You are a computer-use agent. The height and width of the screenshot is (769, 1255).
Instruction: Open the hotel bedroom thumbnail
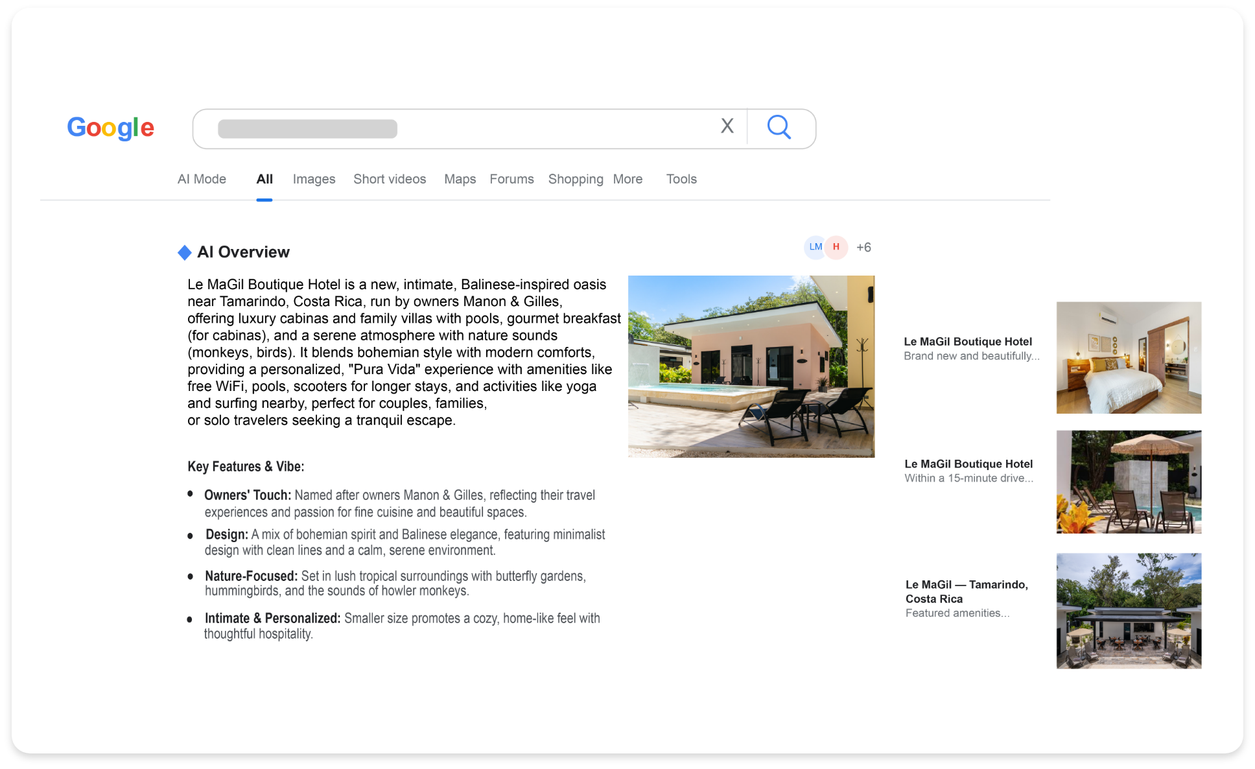[x=1129, y=357]
